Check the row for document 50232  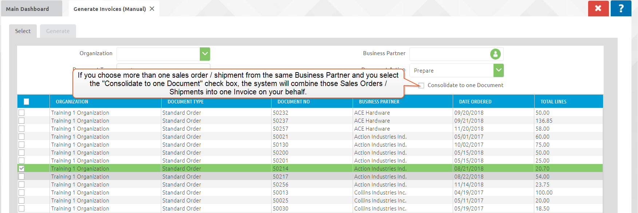tap(21, 113)
